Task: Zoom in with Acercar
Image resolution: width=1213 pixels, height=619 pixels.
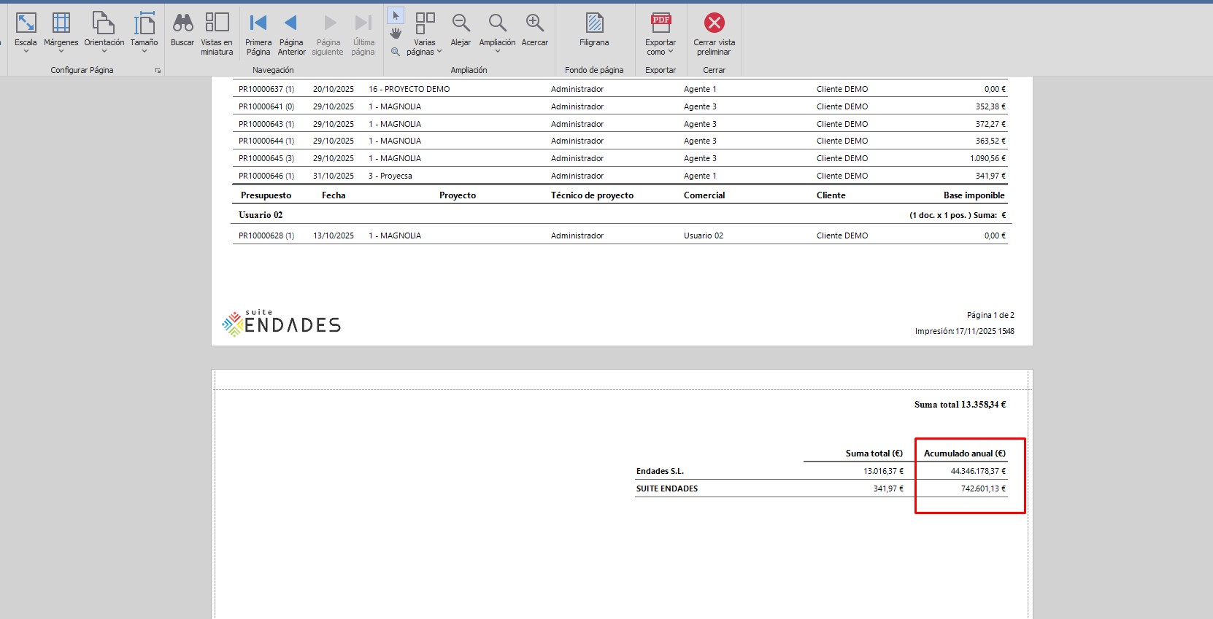Action: pyautogui.click(x=535, y=30)
